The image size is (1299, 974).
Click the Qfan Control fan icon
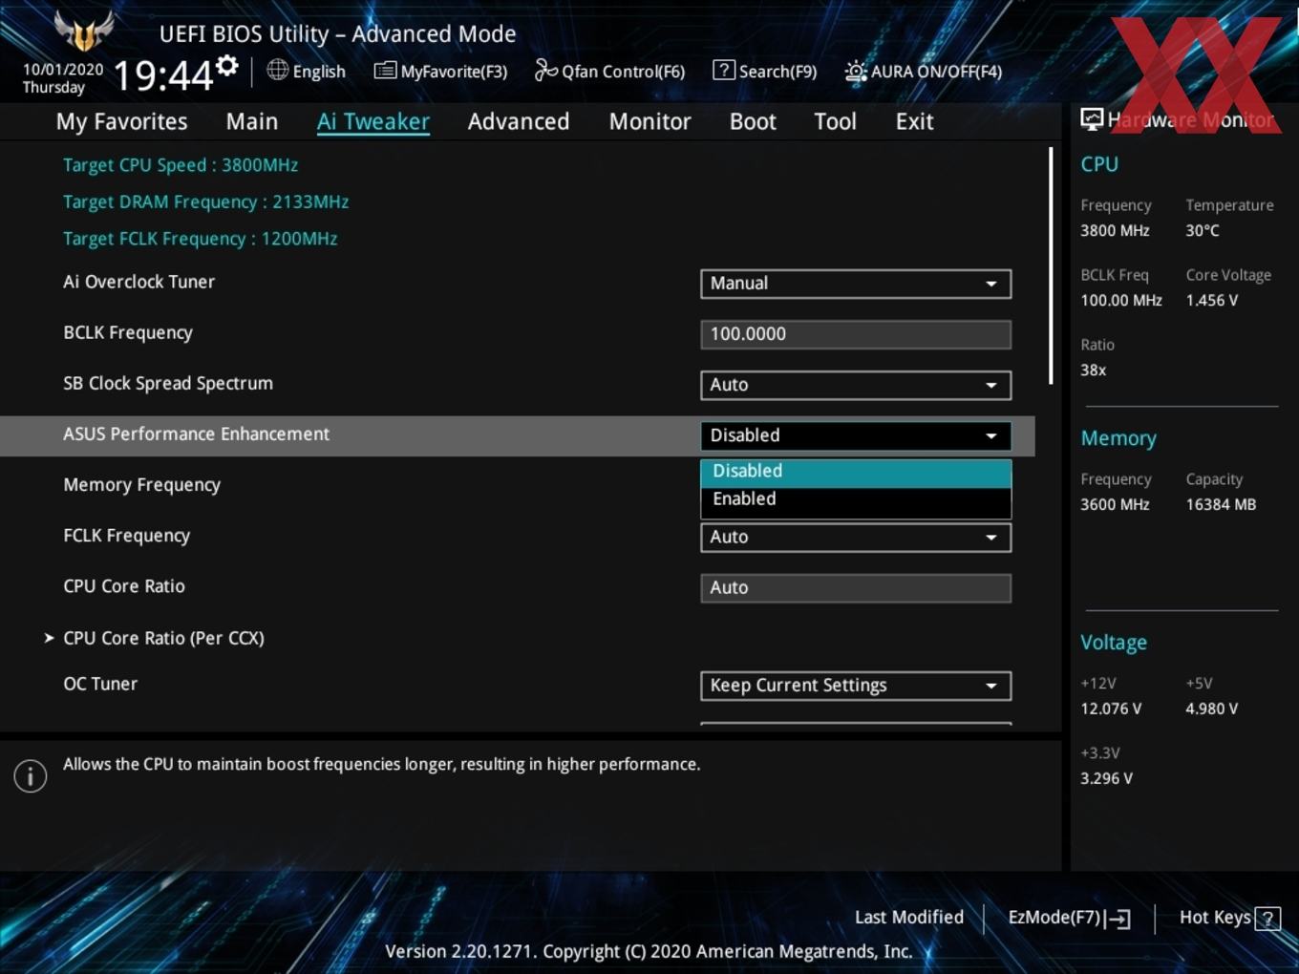click(x=545, y=70)
